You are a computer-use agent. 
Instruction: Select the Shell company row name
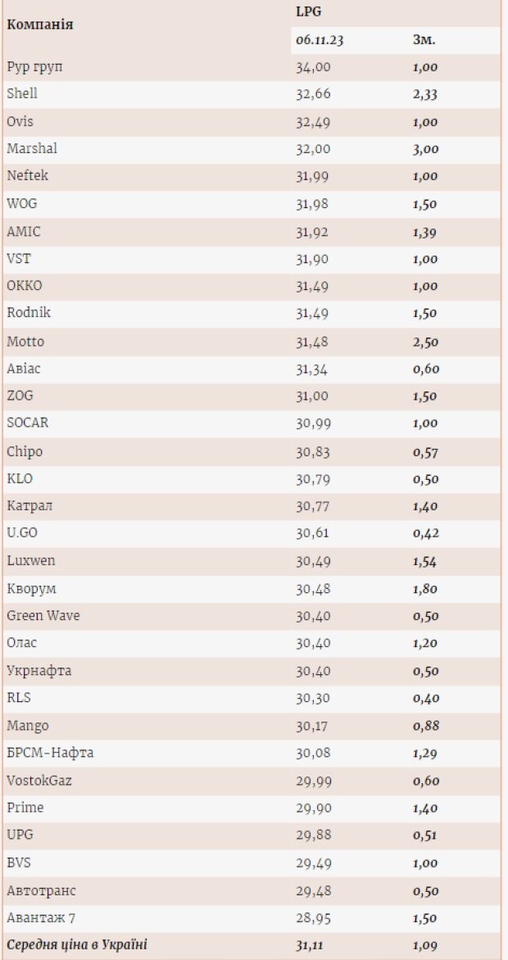point(22,93)
